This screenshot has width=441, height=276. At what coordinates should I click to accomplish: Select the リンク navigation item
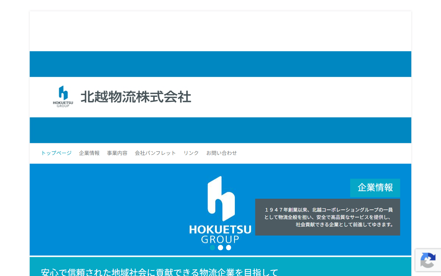pyautogui.click(x=191, y=153)
